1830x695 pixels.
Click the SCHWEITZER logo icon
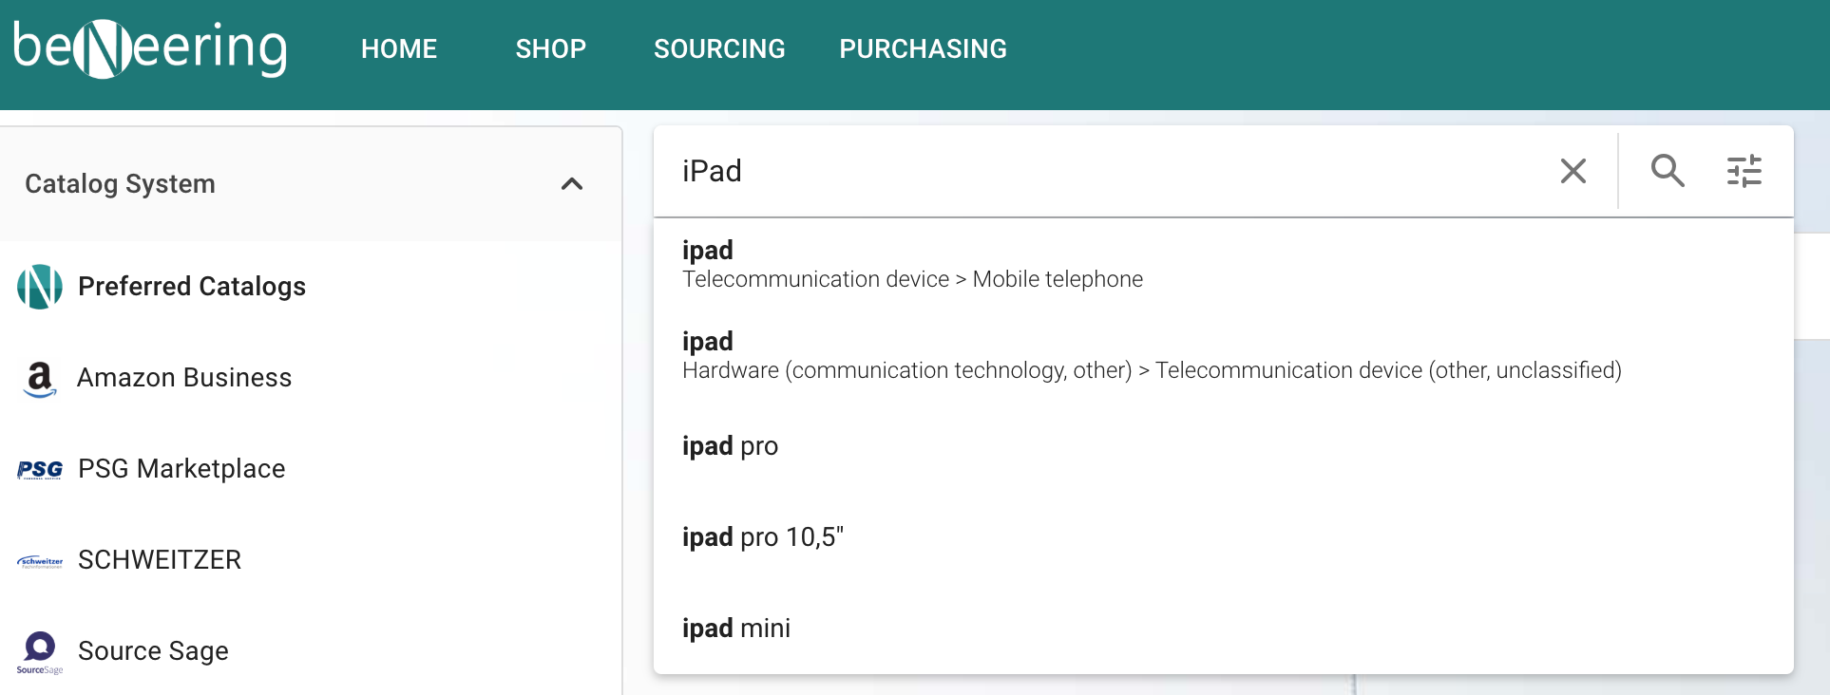(40, 561)
